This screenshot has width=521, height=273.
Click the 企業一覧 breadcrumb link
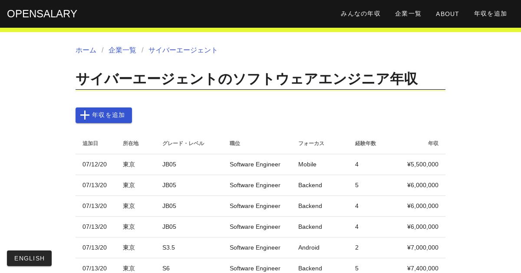[x=122, y=50]
